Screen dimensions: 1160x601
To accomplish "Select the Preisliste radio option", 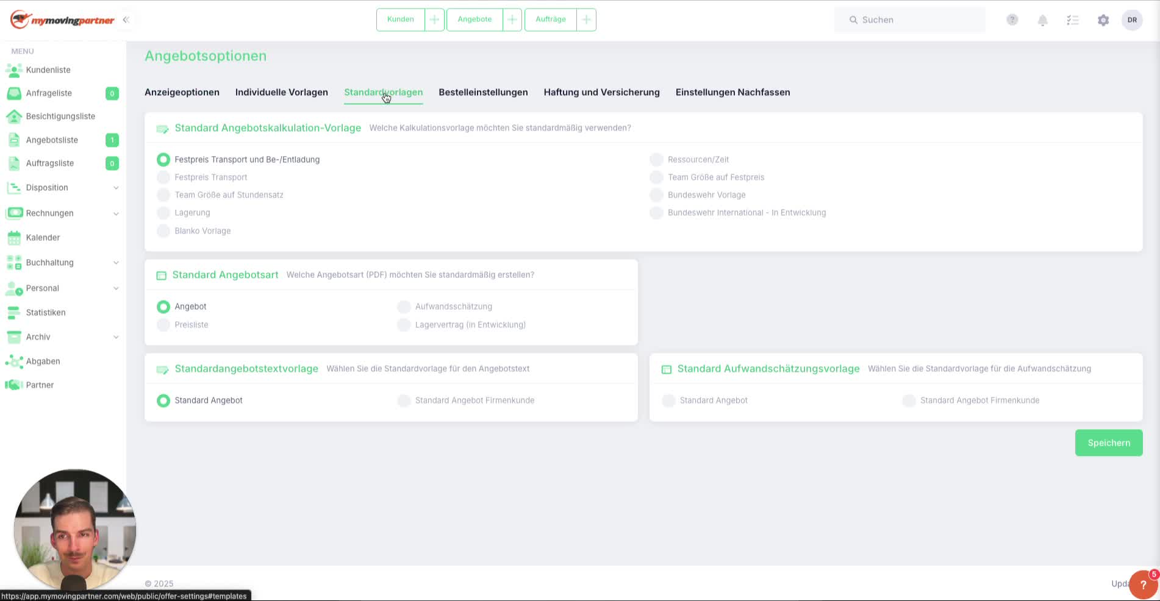I will click(x=163, y=325).
